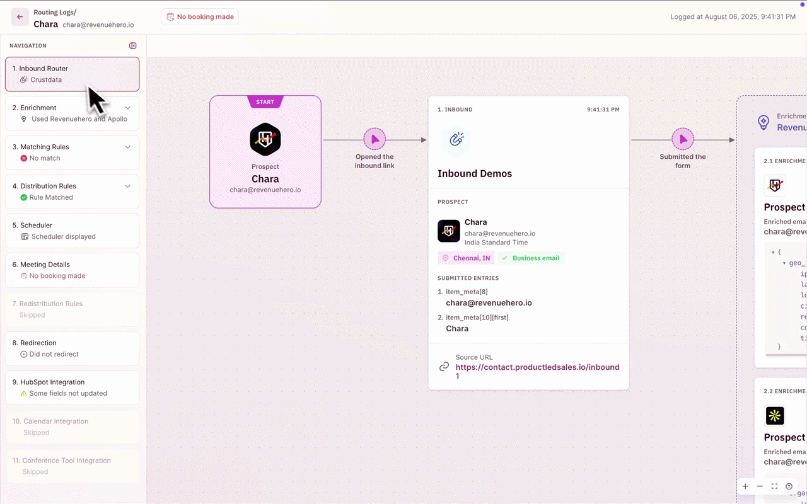Image resolution: width=807 pixels, height=504 pixels.
Task: Select the Scheduler navigation step
Action: [72, 231]
